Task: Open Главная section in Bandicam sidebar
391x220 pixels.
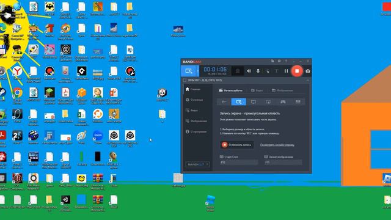Action: pos(193,89)
